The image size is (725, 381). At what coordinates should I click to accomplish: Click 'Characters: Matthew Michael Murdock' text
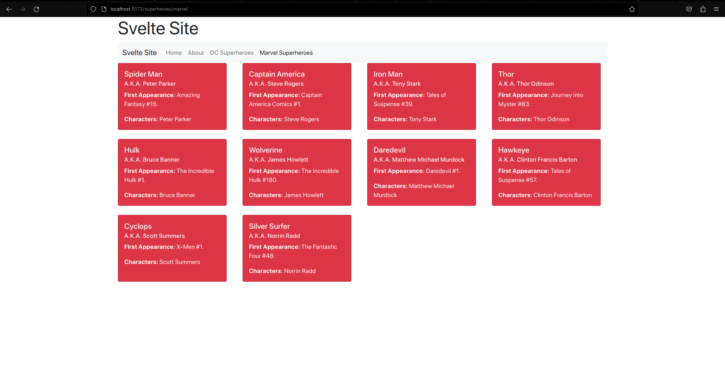point(414,191)
